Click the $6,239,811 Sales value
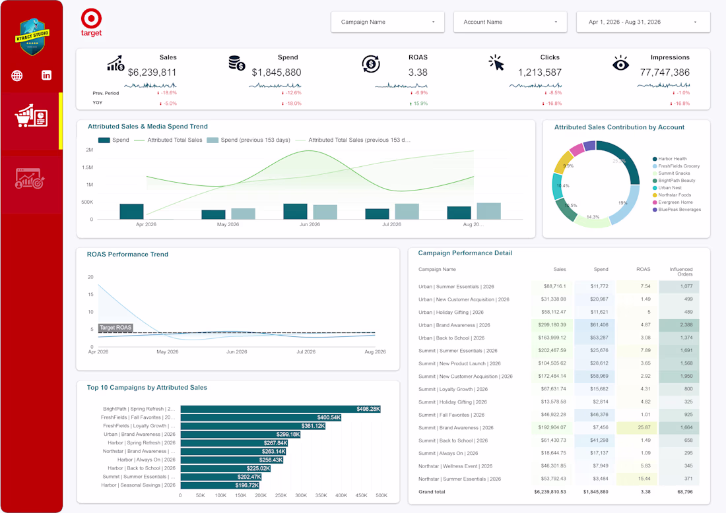Screen dimensions: 726x513 point(152,73)
